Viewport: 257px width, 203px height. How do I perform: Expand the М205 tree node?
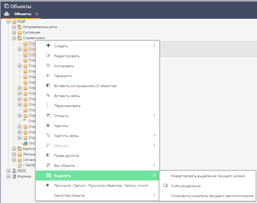(x=8, y=171)
